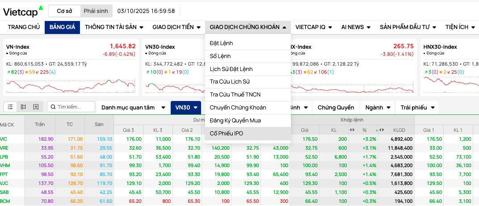Open the Ngành dropdown
The width and height of the screenshot is (479, 206).
point(378,107)
